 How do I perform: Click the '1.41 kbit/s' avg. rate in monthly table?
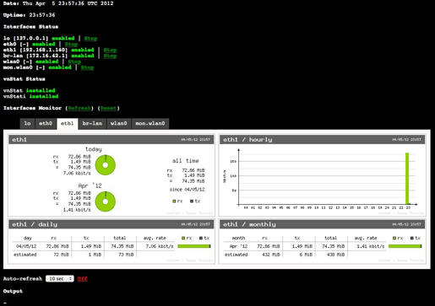click(x=370, y=246)
